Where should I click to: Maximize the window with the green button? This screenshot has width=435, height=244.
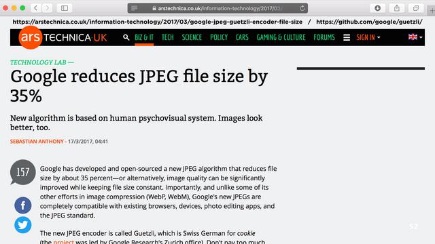(22, 8)
